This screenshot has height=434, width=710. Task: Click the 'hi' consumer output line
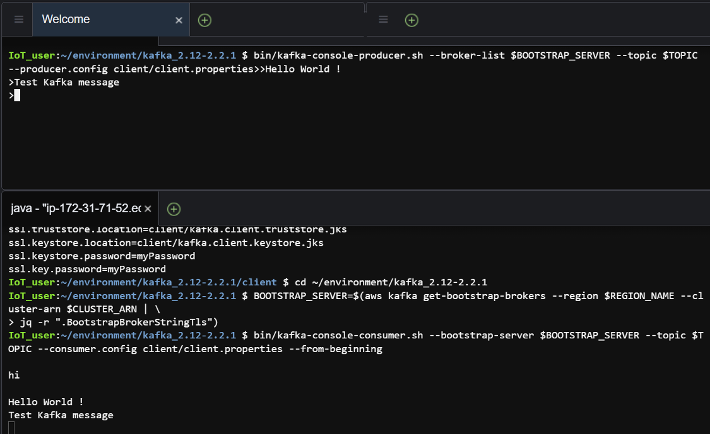[x=14, y=375]
